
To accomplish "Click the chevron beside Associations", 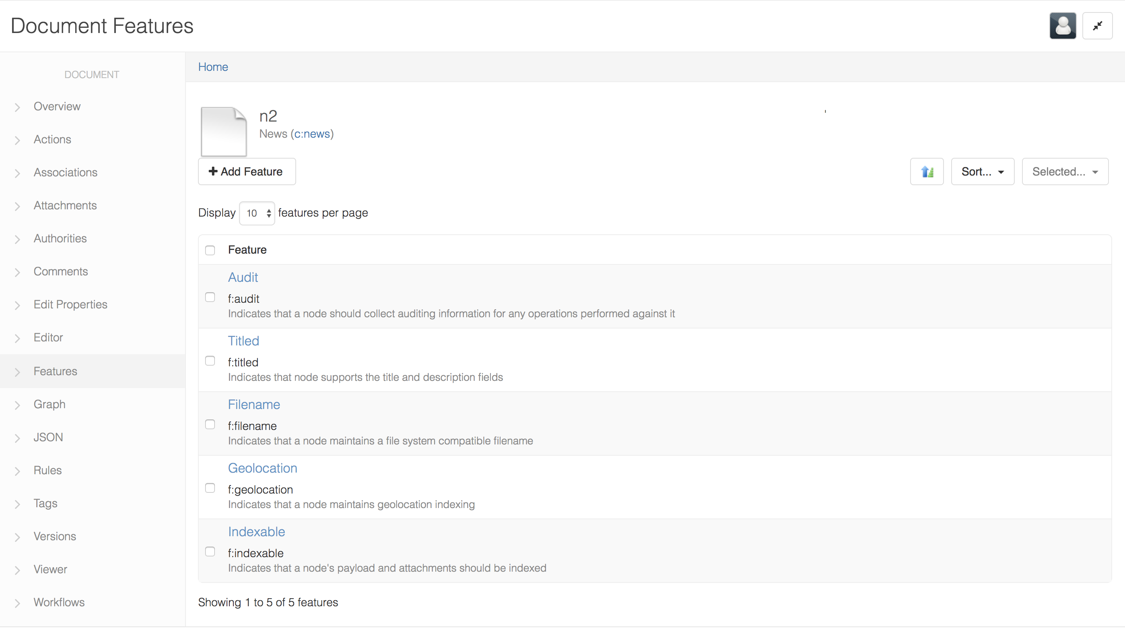I will pos(17,173).
